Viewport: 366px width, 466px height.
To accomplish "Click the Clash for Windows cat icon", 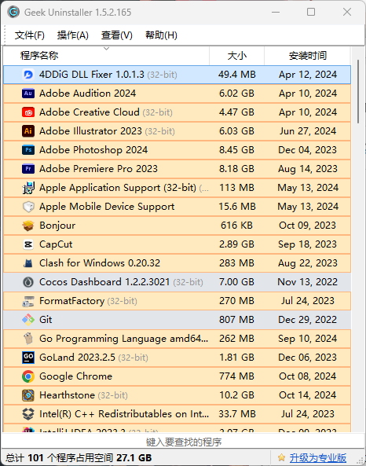I will [x=28, y=263].
